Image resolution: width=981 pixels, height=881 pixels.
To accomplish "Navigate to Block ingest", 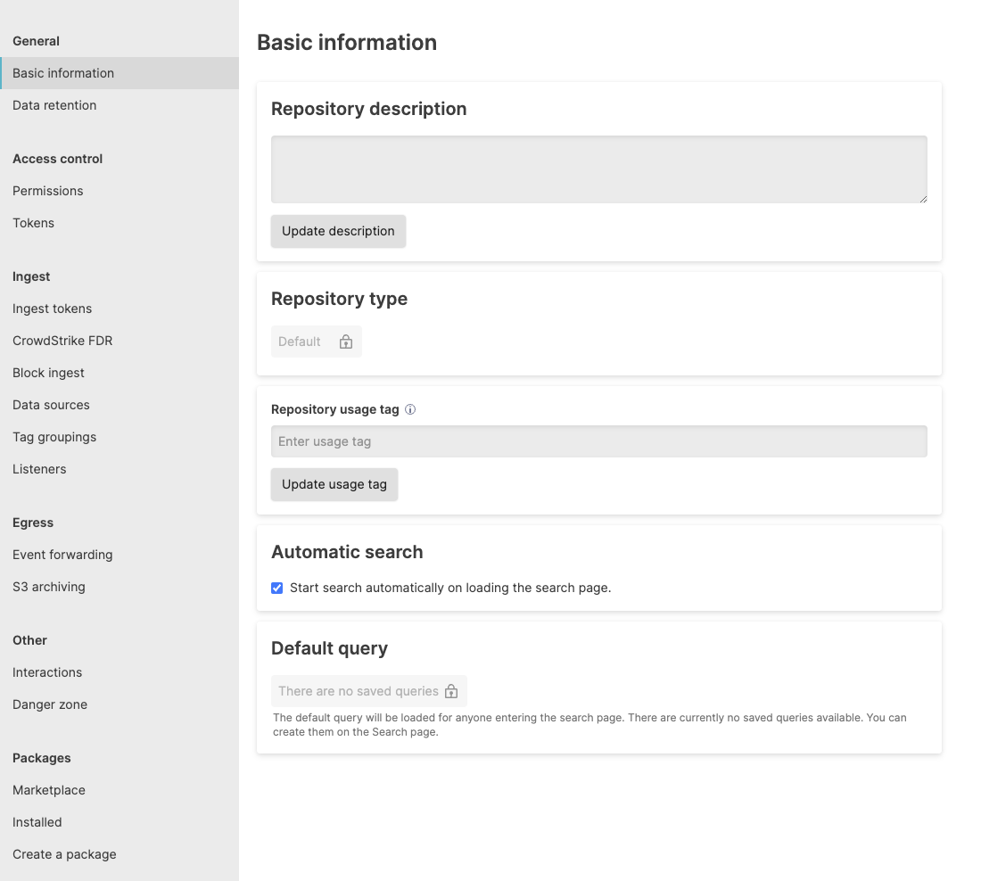I will coord(49,373).
